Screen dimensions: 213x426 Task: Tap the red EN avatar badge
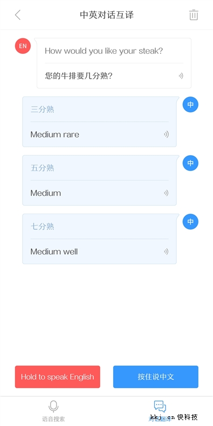[23, 46]
